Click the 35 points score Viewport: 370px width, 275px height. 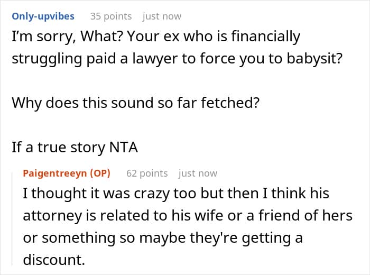click(x=111, y=16)
